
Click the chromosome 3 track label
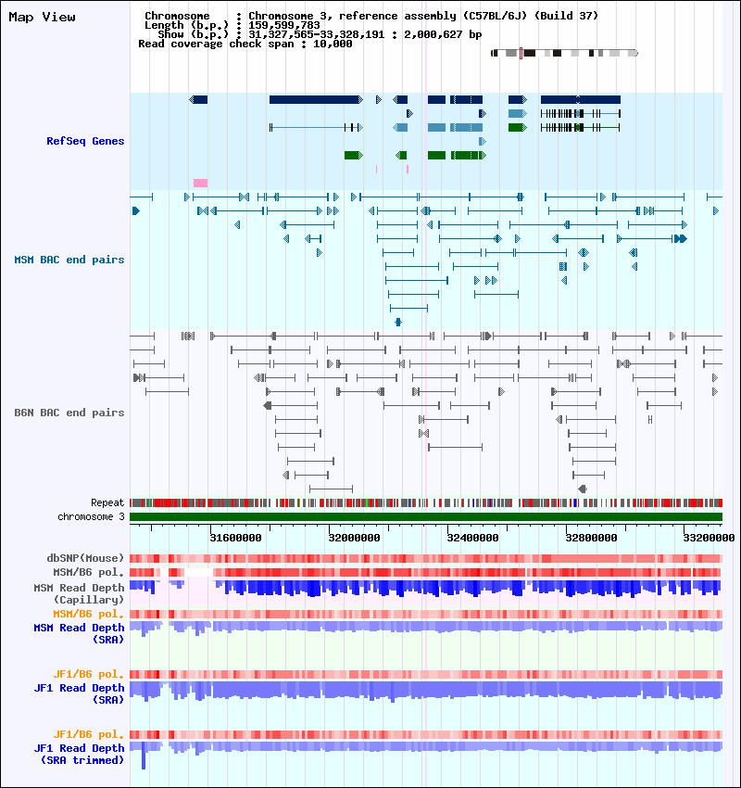point(91,516)
